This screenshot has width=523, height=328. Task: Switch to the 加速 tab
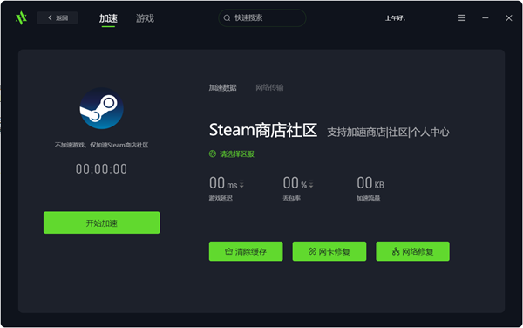[x=108, y=18]
